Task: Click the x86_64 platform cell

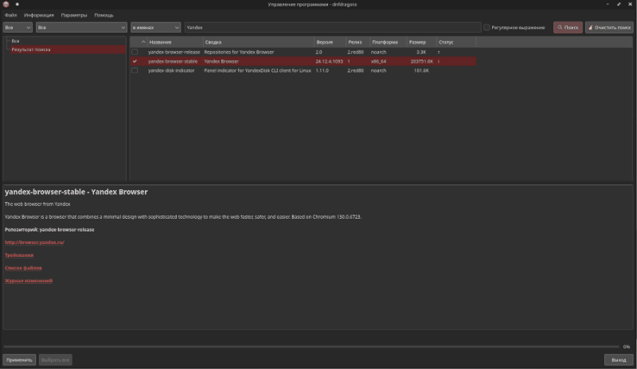Action: pos(379,61)
